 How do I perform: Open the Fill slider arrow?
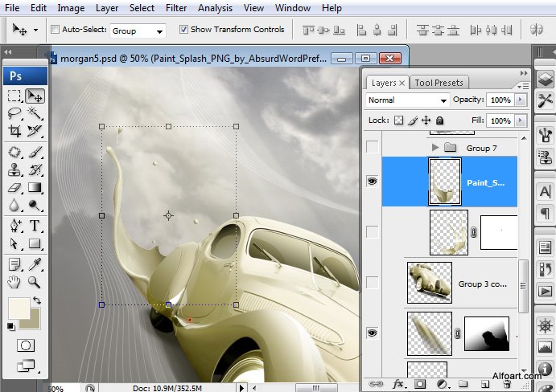click(521, 120)
